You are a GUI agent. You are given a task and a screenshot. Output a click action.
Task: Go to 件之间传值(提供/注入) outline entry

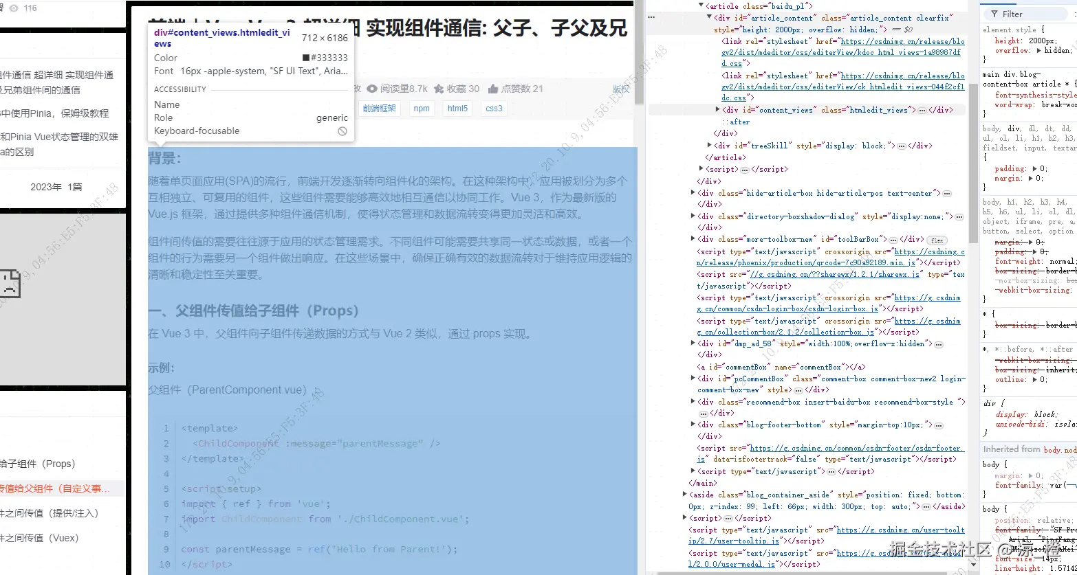click(x=50, y=513)
